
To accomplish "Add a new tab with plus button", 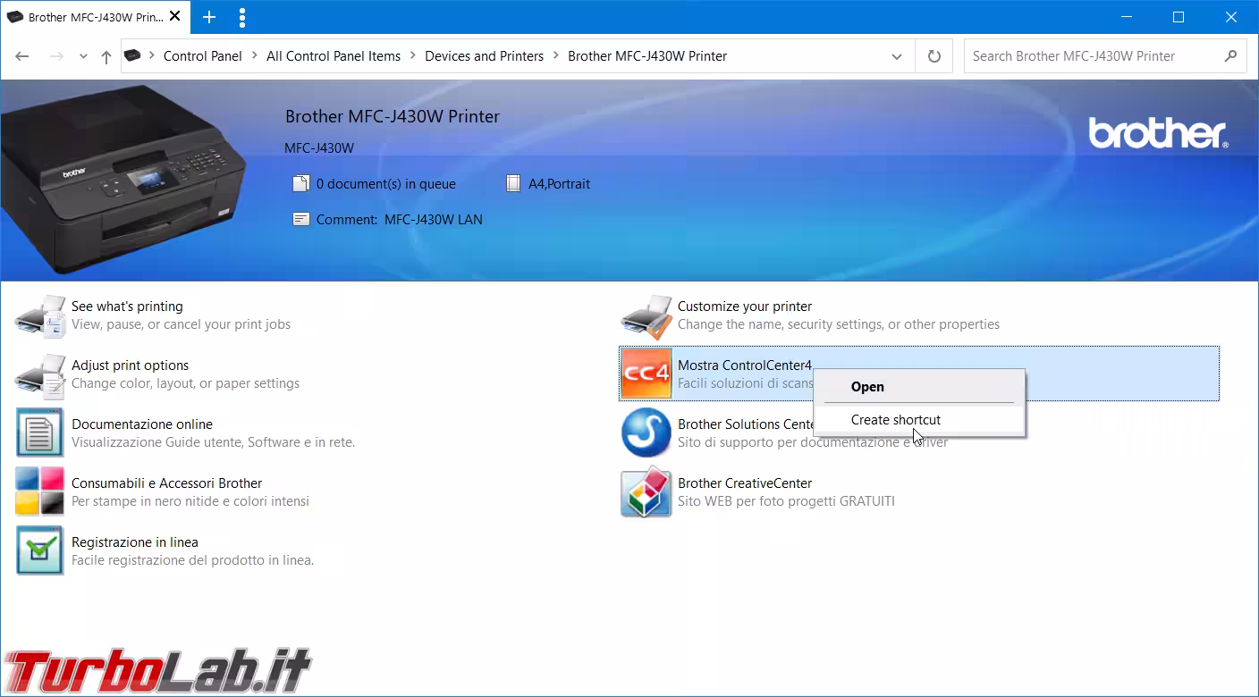I will tap(209, 17).
